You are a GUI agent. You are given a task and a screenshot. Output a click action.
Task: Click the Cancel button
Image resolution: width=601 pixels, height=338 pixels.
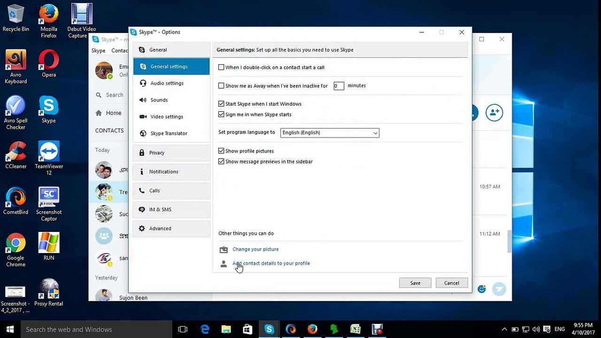pos(452,283)
